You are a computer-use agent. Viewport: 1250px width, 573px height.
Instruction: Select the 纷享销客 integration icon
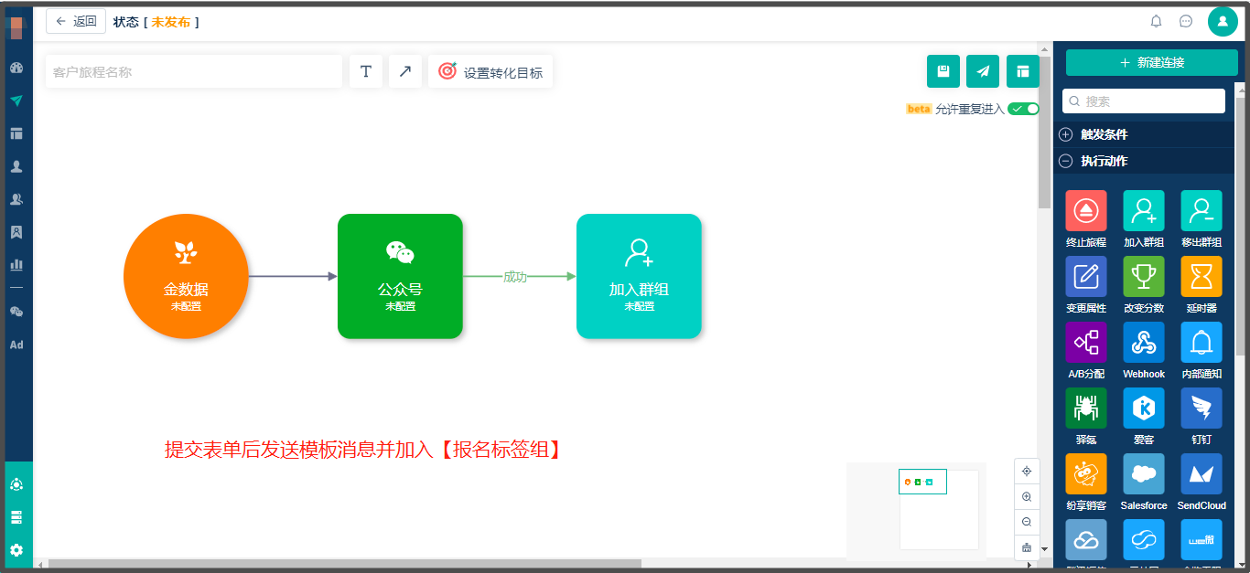tap(1086, 474)
